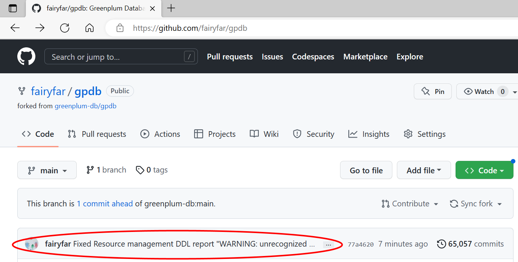
Task: Switch to the Security tab
Action: 314,134
